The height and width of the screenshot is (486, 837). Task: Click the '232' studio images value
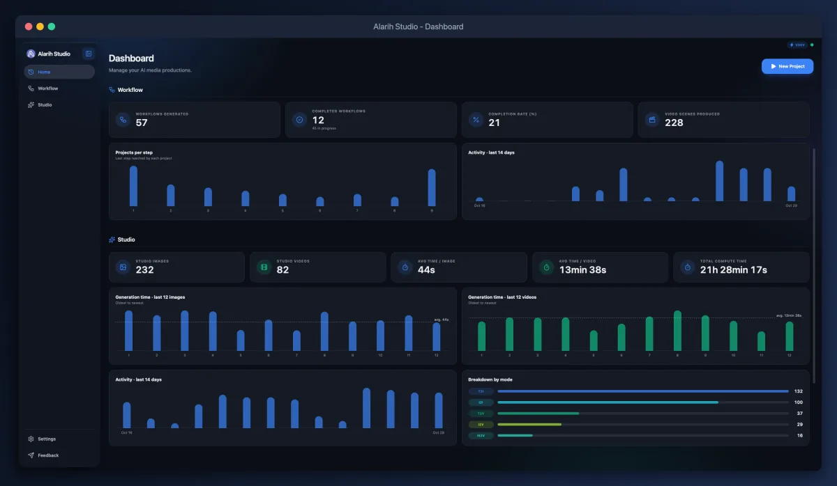144,270
